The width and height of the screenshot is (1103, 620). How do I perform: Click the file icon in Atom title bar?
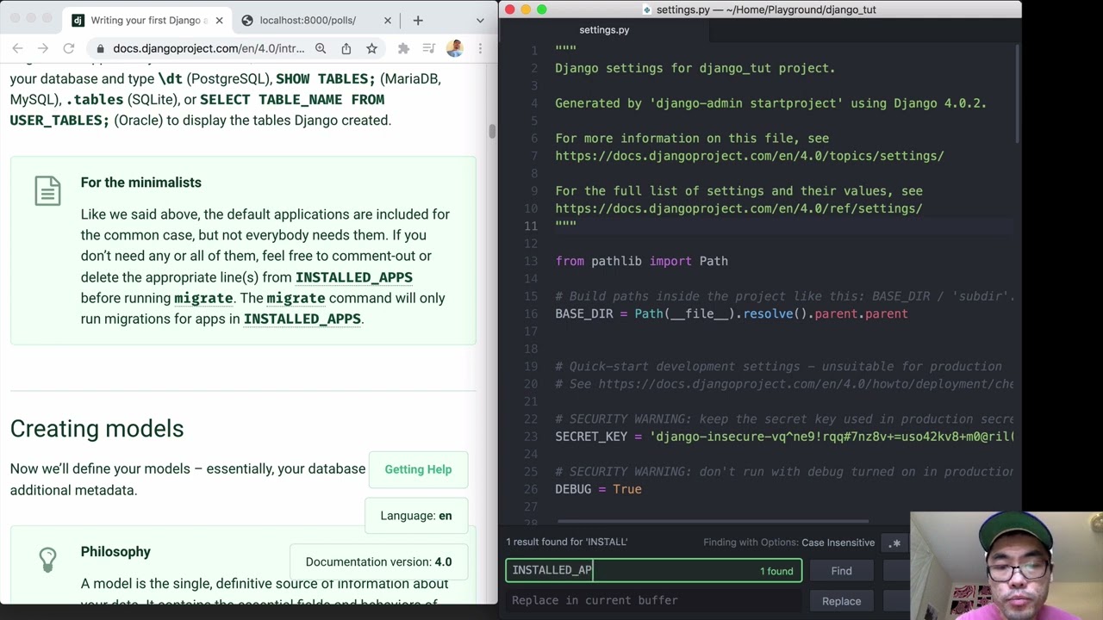tap(647, 9)
